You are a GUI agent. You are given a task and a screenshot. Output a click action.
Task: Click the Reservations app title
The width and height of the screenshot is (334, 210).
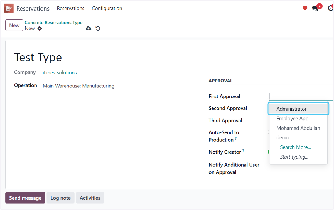pyautogui.click(x=33, y=9)
